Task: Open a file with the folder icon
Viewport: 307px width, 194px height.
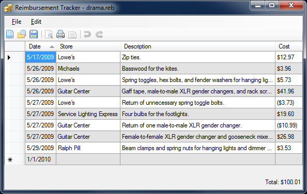Action: (x=22, y=35)
